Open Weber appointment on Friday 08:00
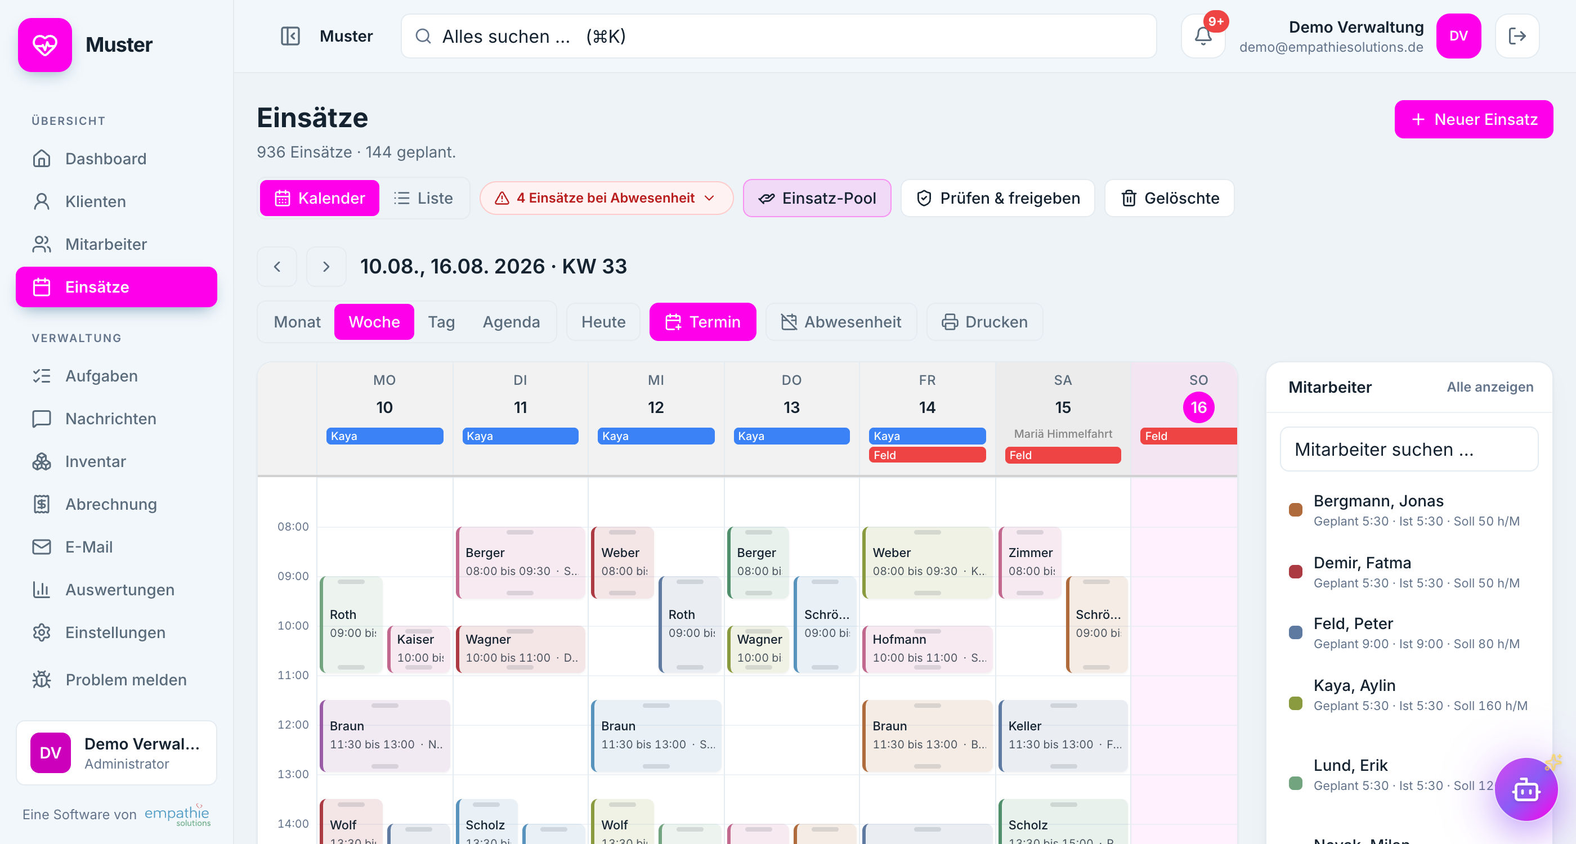Viewport: 1576px width, 844px height. (926, 562)
